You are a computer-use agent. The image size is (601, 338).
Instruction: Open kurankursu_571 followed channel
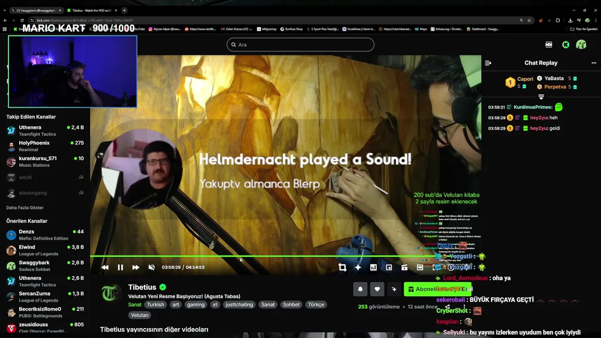(x=45, y=161)
